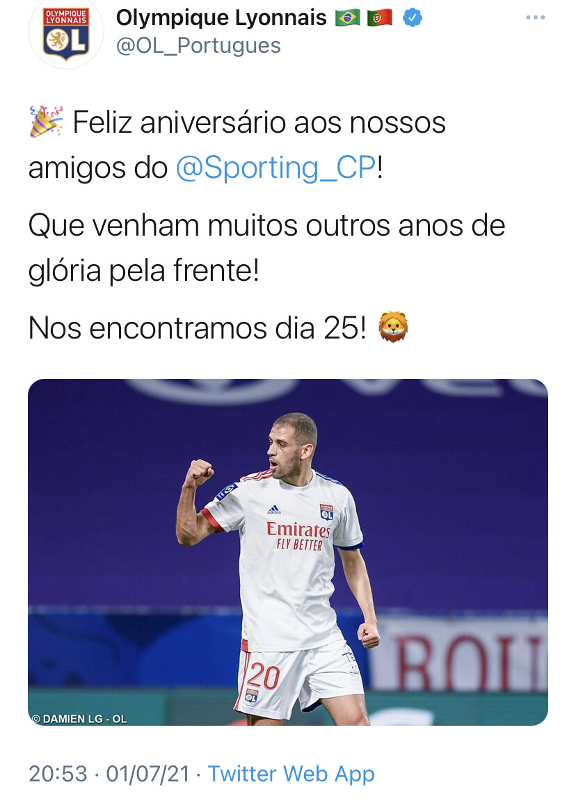Image resolution: width=576 pixels, height=805 pixels.
Task: Select the 'Feliz aniversário aos nossos' text
Action: [259, 122]
